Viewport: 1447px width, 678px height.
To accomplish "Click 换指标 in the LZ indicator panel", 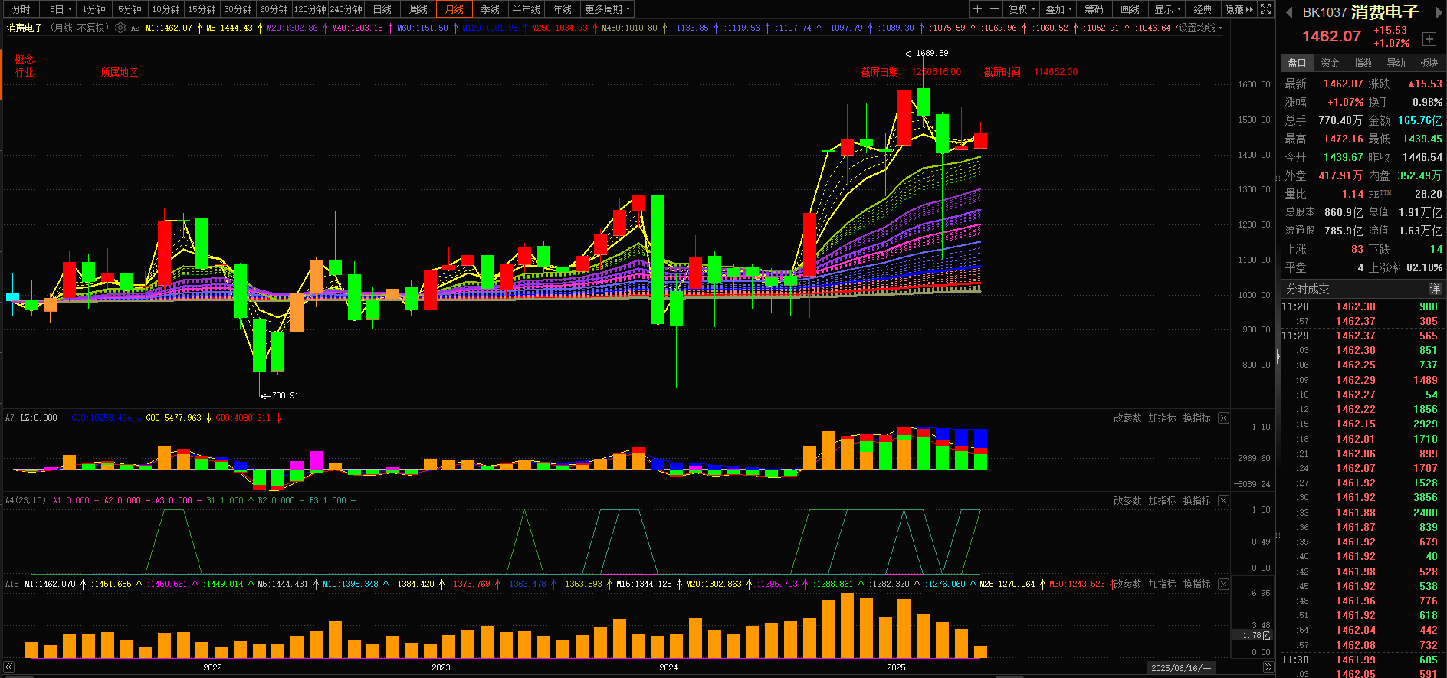I will point(1196,418).
